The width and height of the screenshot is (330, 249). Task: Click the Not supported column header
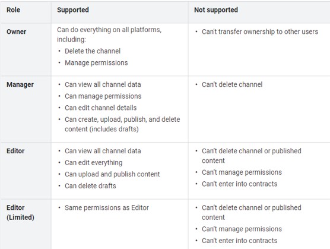coord(216,10)
